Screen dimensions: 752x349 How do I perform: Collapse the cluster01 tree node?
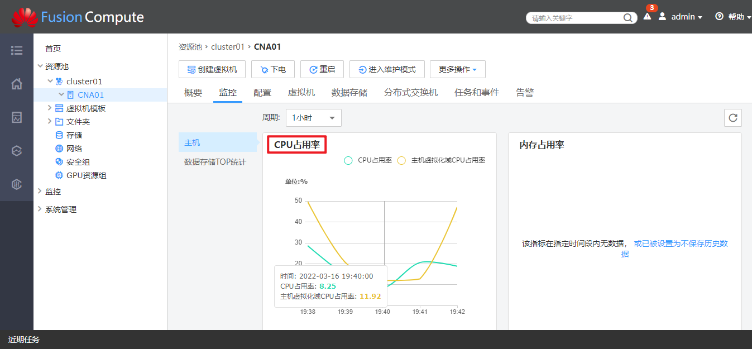point(50,82)
